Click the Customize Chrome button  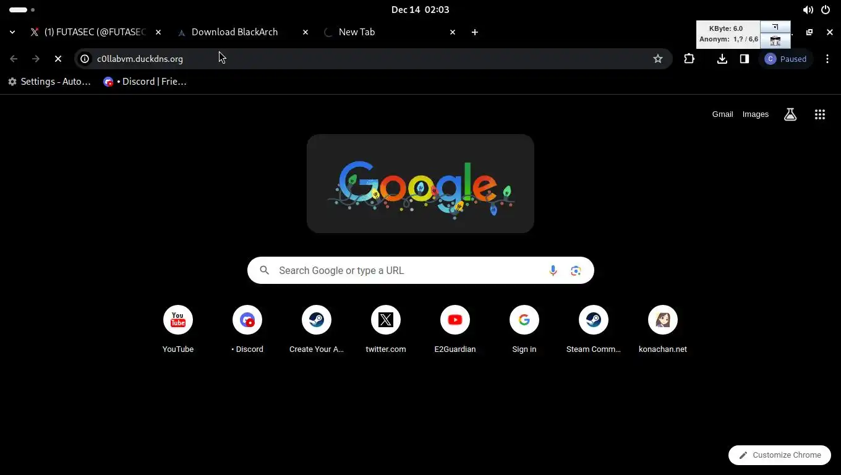(779, 455)
